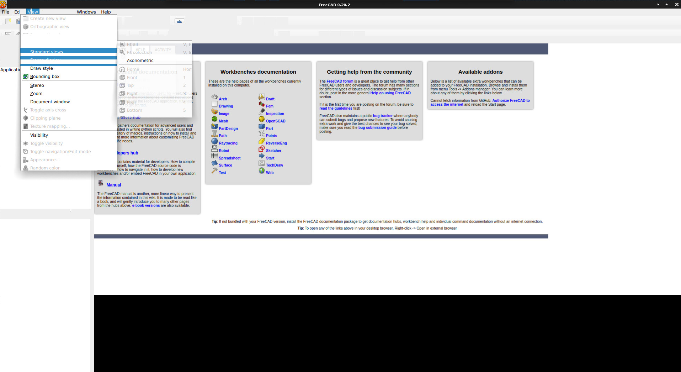
Task: Expand the Zoom submenu
Action: tap(36, 93)
